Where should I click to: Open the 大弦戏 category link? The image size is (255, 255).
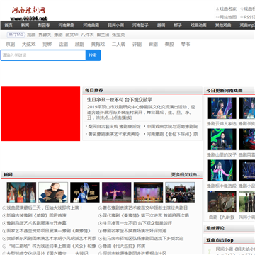tap(29, 44)
